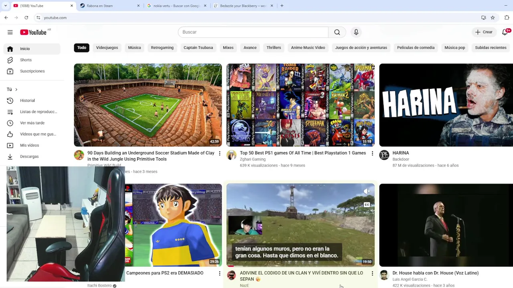Focus the Buscar search field
The width and height of the screenshot is (513, 288).
(x=253, y=32)
